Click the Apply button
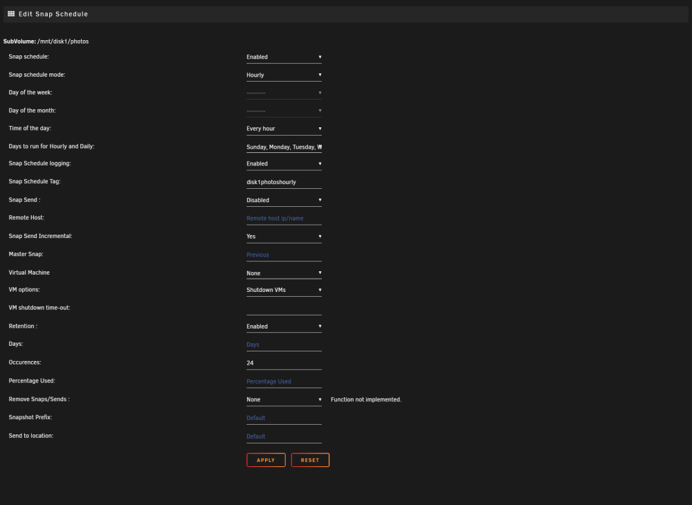 click(x=266, y=460)
